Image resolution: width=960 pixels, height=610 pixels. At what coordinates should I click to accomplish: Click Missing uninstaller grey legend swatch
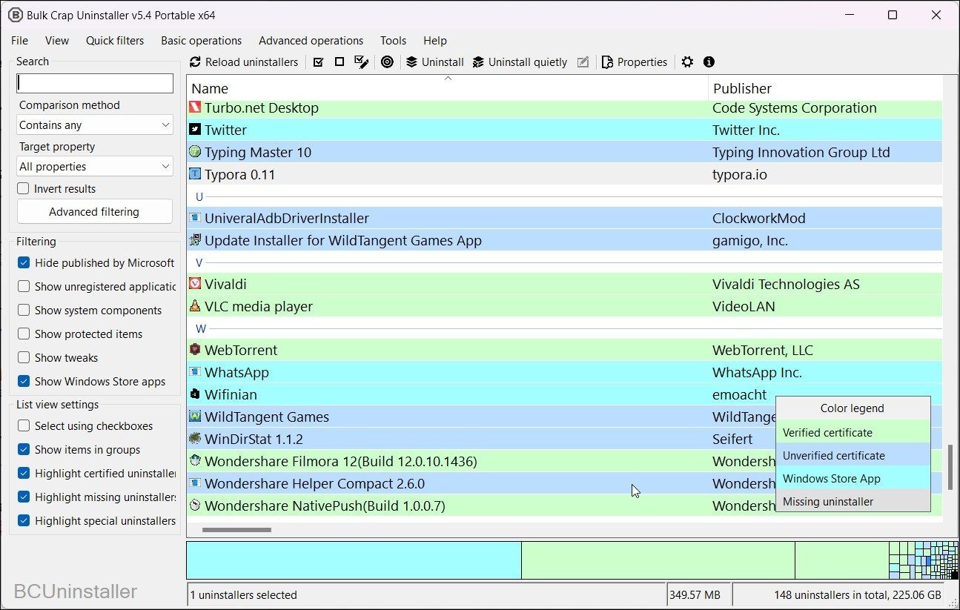pos(853,502)
